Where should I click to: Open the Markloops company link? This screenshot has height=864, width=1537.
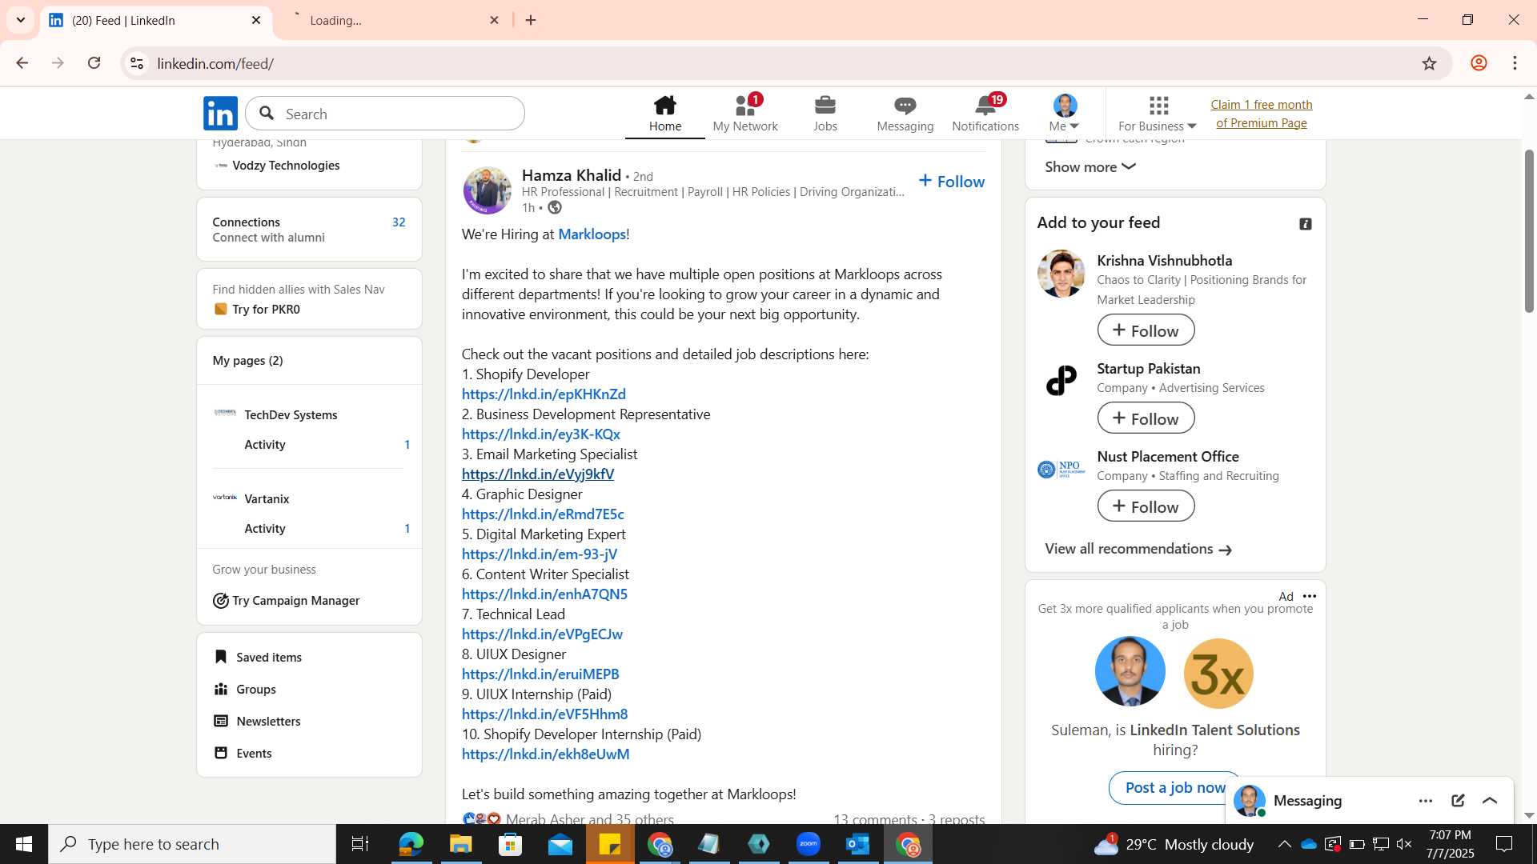coord(592,234)
